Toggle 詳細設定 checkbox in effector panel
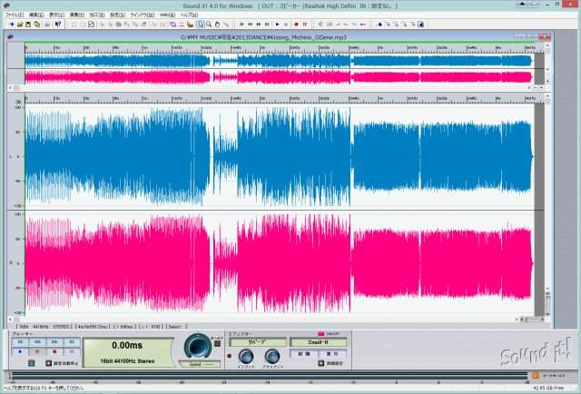Image resolution: width=581 pixels, height=394 pixels. coord(320,363)
